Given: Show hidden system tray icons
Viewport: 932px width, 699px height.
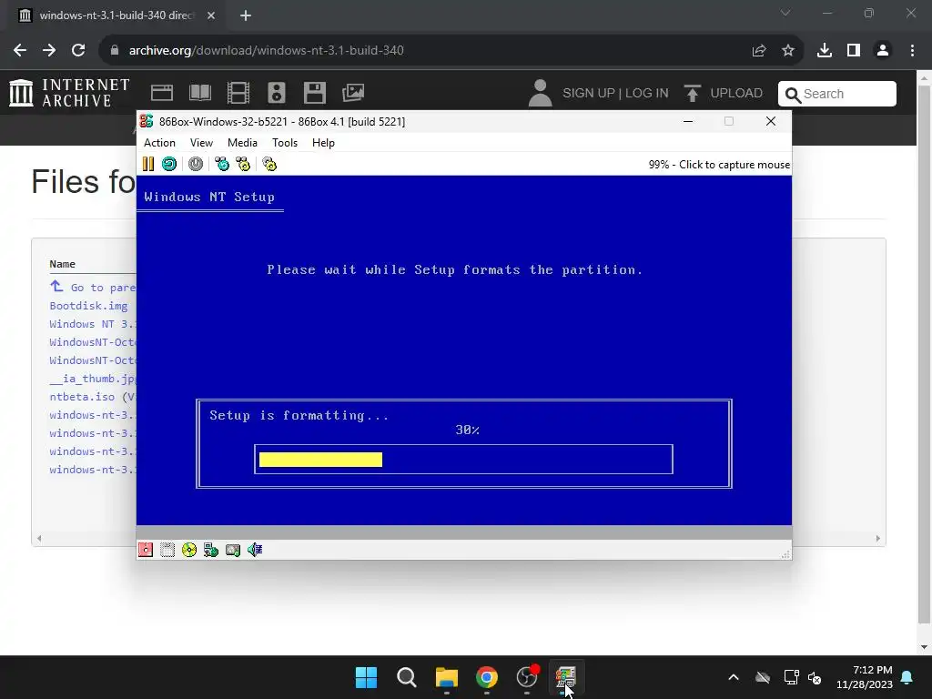Looking at the screenshot, I should [x=734, y=677].
